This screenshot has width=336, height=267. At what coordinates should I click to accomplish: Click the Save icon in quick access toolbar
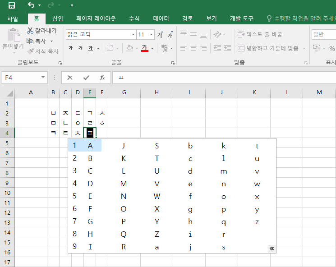click(12, 5)
